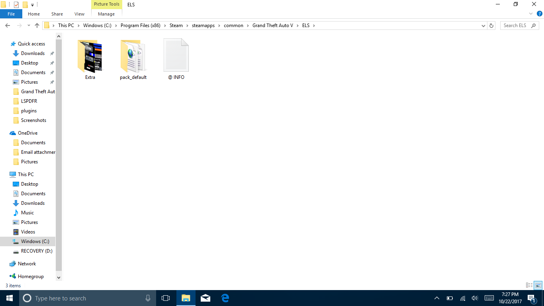Check battery status icon
This screenshot has width=544, height=306.
point(450,298)
